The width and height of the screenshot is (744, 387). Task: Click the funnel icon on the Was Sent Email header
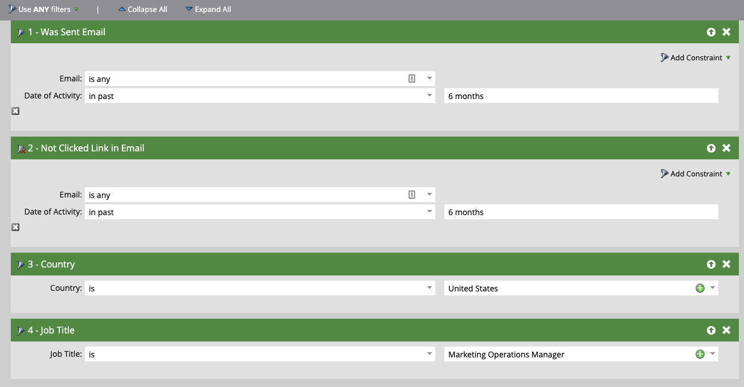19,32
